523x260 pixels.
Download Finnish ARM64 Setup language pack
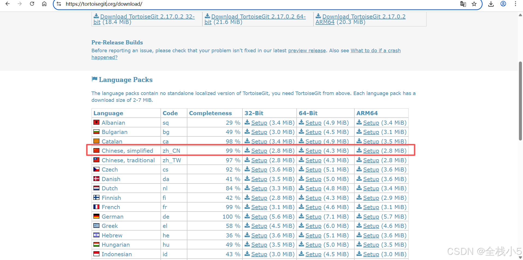tap(371, 198)
